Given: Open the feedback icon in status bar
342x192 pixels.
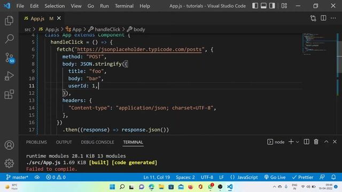Looking at the screenshot, I should [322, 177].
